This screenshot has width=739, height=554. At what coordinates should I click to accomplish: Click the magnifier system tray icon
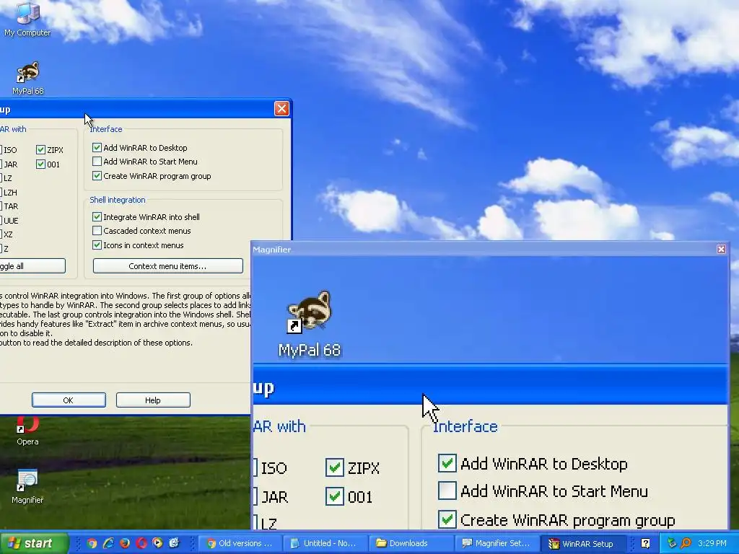686,543
